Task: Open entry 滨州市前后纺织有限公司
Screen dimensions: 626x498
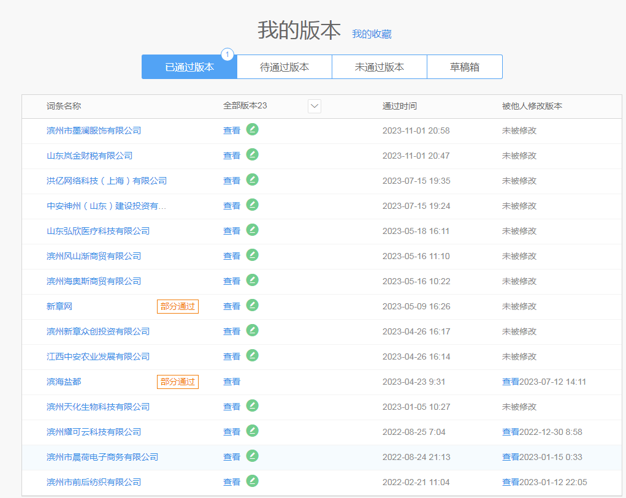Action: [x=94, y=483]
